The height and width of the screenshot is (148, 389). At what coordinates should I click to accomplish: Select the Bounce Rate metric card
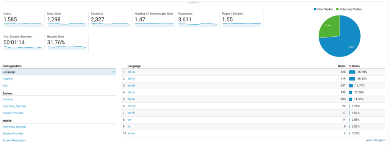pyautogui.click(x=67, y=43)
